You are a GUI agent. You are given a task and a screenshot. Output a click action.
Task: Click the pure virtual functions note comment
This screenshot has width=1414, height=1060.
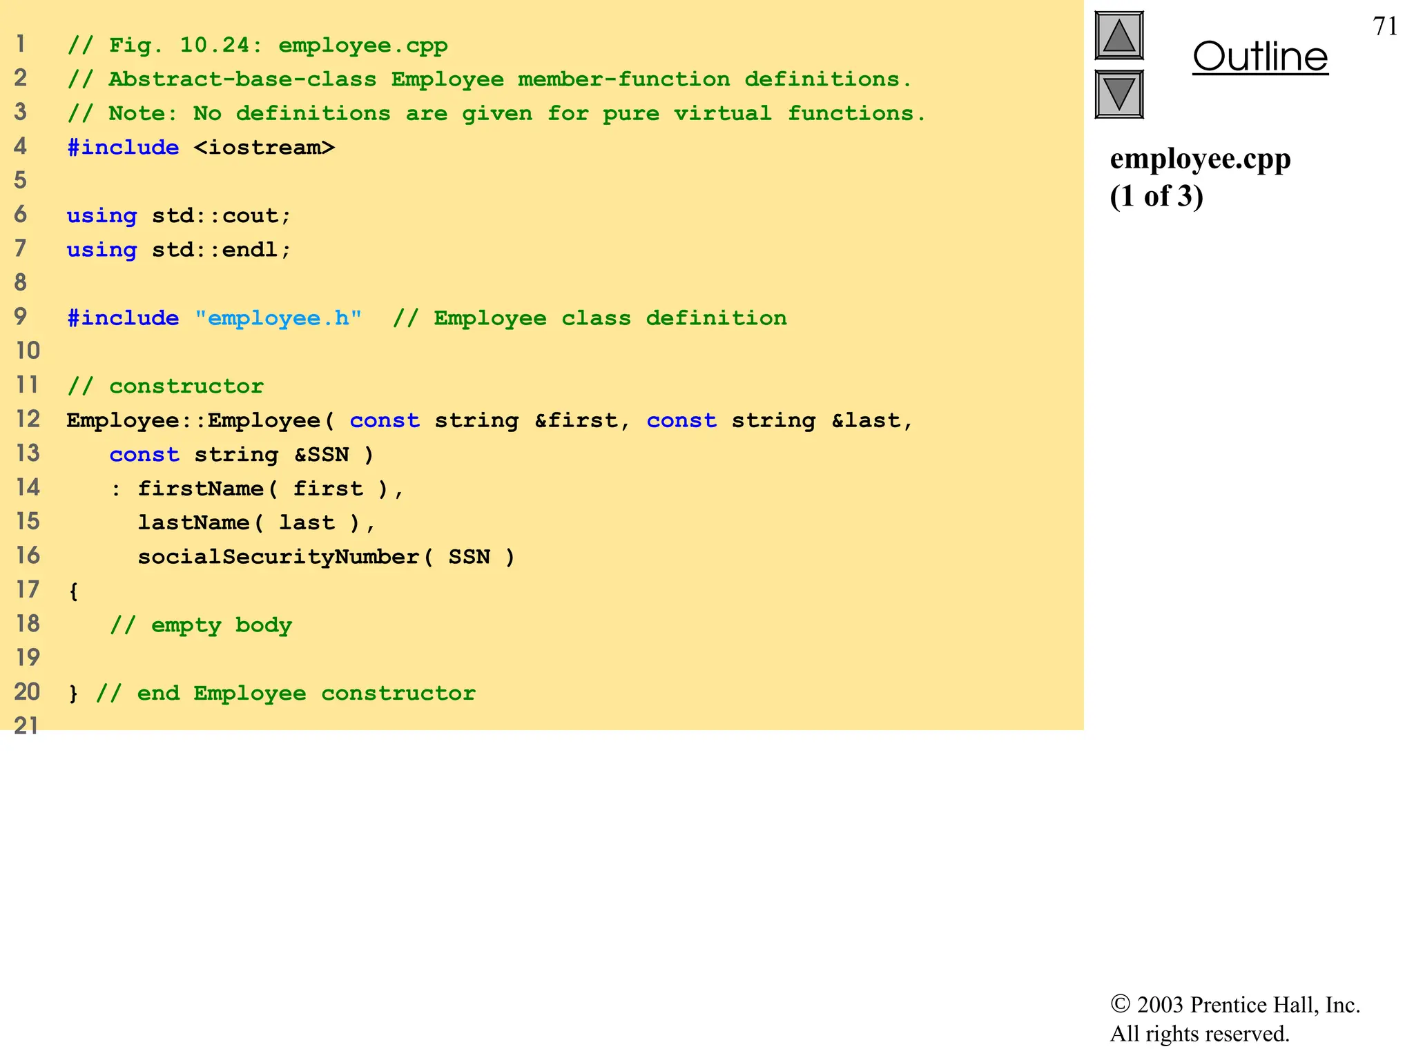pyautogui.click(x=496, y=113)
